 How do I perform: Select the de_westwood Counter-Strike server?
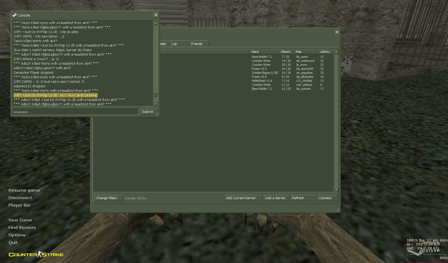(213, 61)
